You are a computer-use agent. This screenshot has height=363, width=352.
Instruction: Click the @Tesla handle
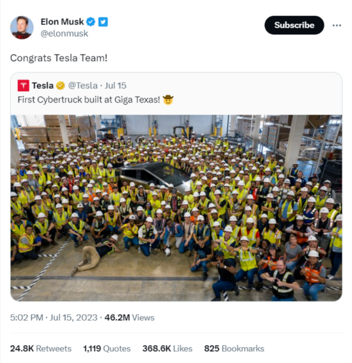tap(82, 85)
